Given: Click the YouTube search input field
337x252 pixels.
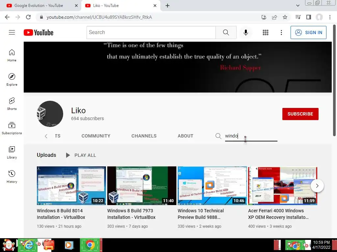Looking at the screenshot, I should (x=151, y=32).
